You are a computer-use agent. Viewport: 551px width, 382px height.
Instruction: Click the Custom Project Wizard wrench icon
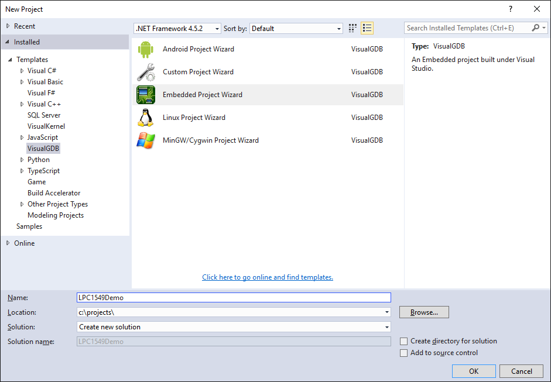point(145,72)
